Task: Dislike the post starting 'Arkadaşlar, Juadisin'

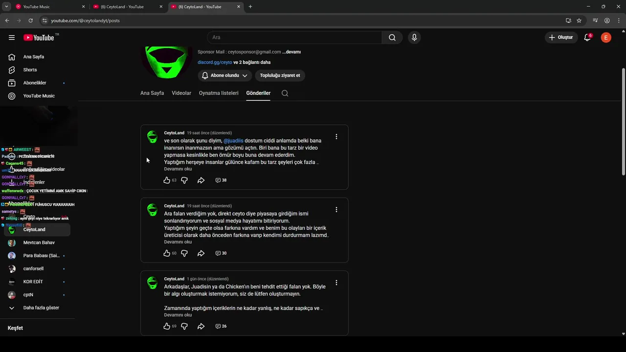Action: coord(184,326)
